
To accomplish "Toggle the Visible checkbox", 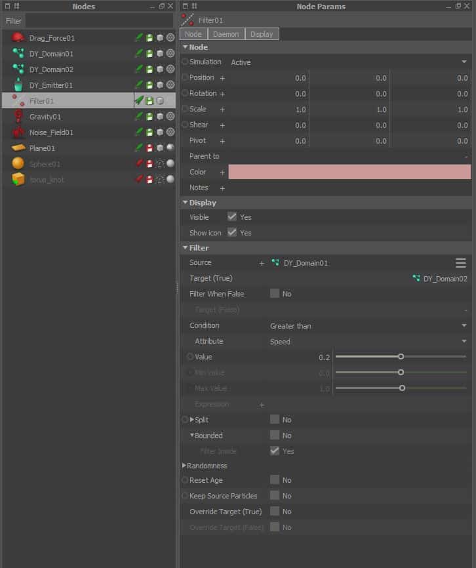I will point(232,217).
